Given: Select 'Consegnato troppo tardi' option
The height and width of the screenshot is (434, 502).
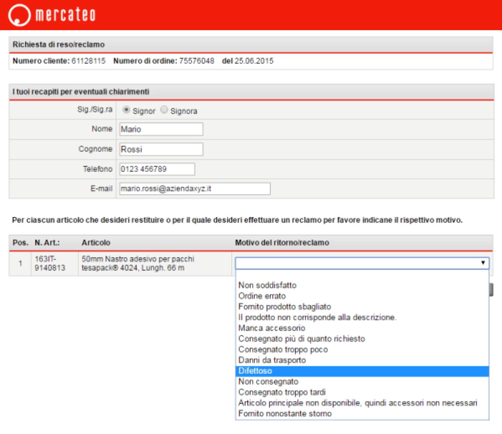Looking at the screenshot, I should pyautogui.click(x=282, y=392).
